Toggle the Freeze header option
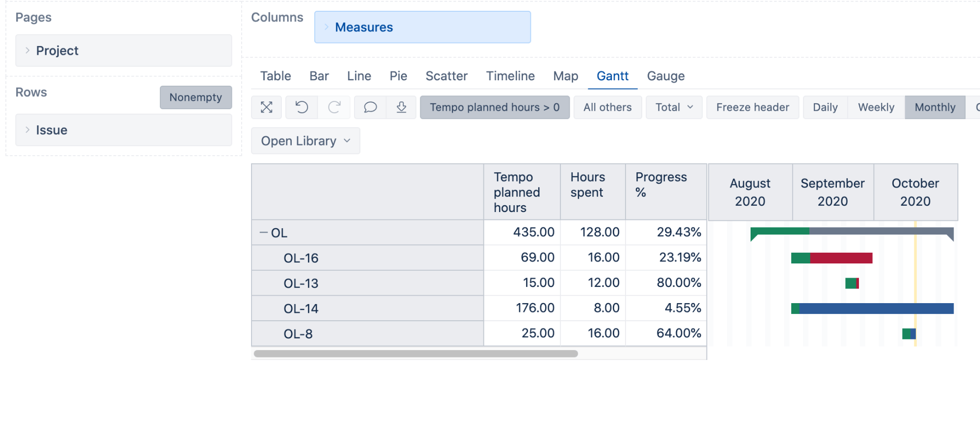 coord(753,107)
